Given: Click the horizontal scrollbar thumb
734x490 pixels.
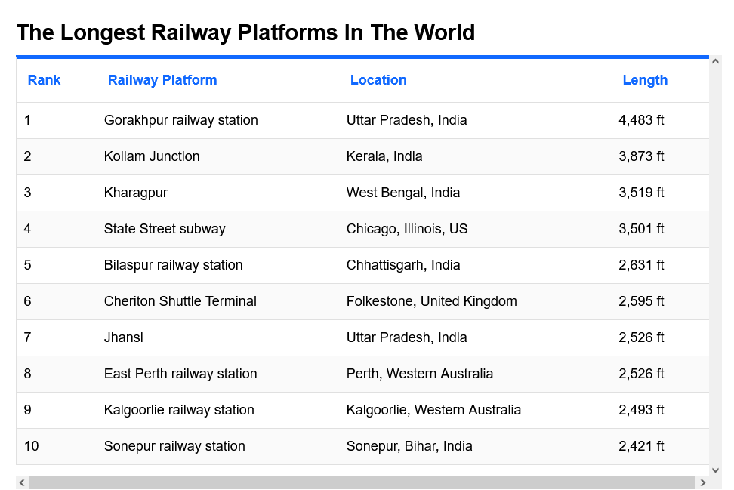Looking at the screenshot, I should click(x=361, y=483).
